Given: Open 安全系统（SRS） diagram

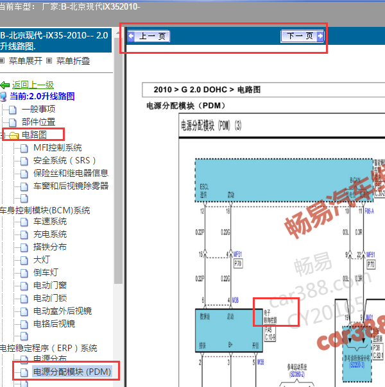Looking at the screenshot, I should (65, 160).
